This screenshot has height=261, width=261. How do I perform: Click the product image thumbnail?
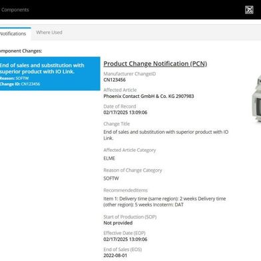pyautogui.click(x=256, y=99)
